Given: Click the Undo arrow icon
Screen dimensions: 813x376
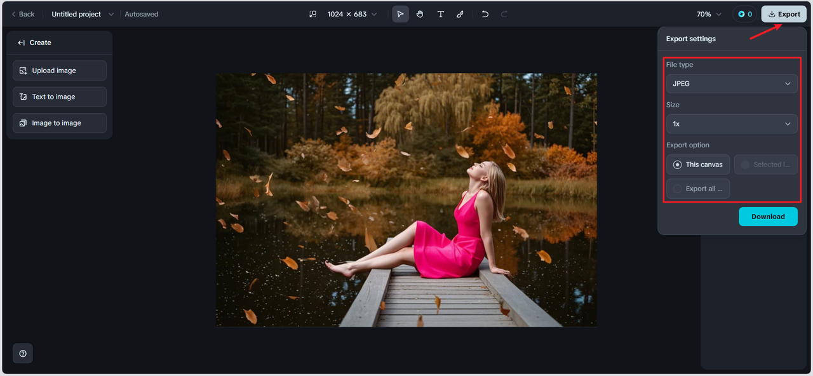Looking at the screenshot, I should point(485,14).
